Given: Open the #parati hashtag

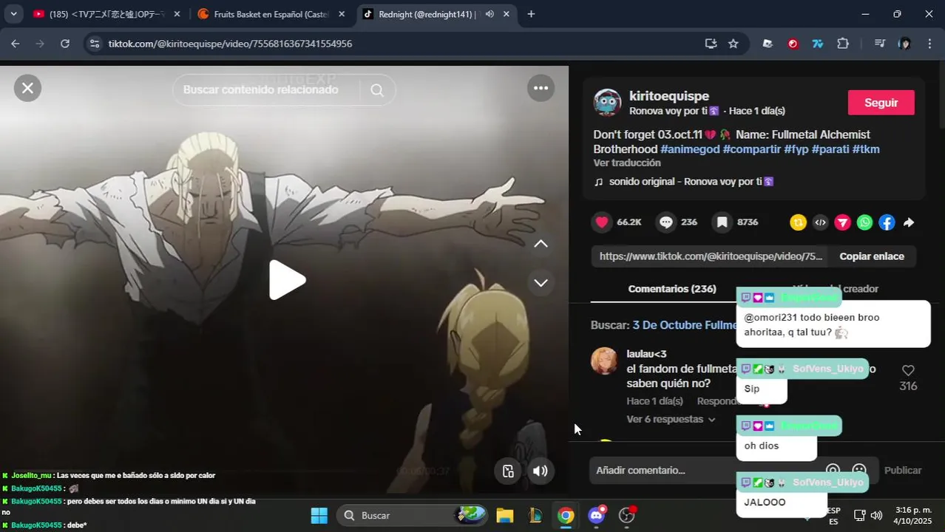Looking at the screenshot, I should click(830, 149).
